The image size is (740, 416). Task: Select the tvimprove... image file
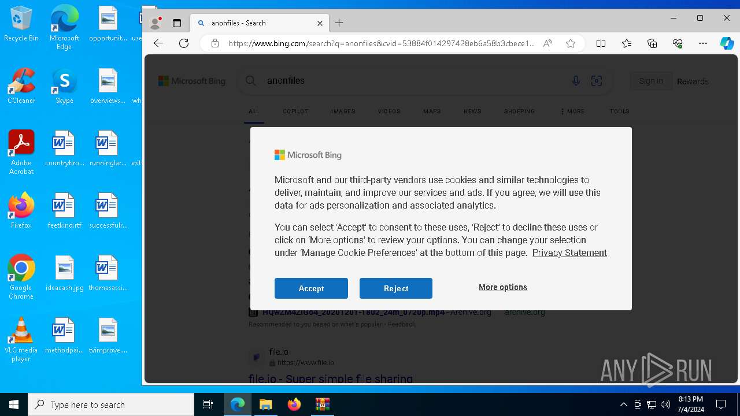(108, 336)
